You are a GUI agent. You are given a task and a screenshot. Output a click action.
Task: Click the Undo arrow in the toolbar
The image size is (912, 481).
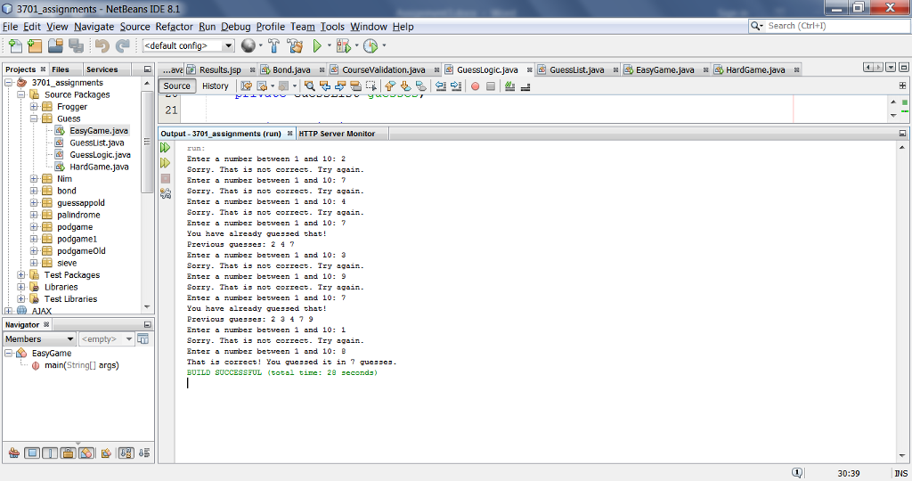coord(102,45)
